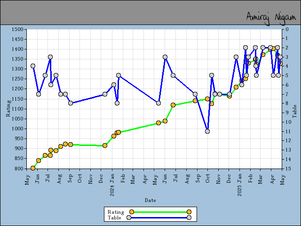The width and height of the screenshot is (301, 226).
Task: Select the orange Rating point near 915 in December 2023
Action: 105,145
